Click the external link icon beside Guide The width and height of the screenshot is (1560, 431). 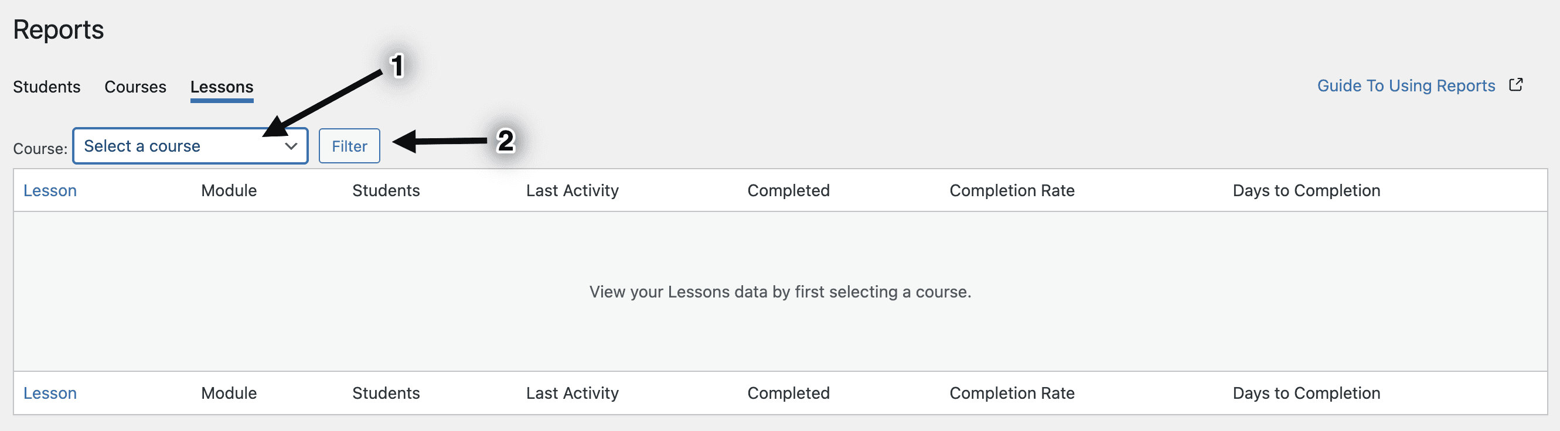pyautogui.click(x=1516, y=85)
